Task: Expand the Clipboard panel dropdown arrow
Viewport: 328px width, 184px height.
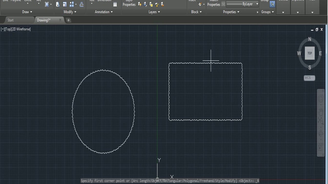Action: [x=298, y=12]
